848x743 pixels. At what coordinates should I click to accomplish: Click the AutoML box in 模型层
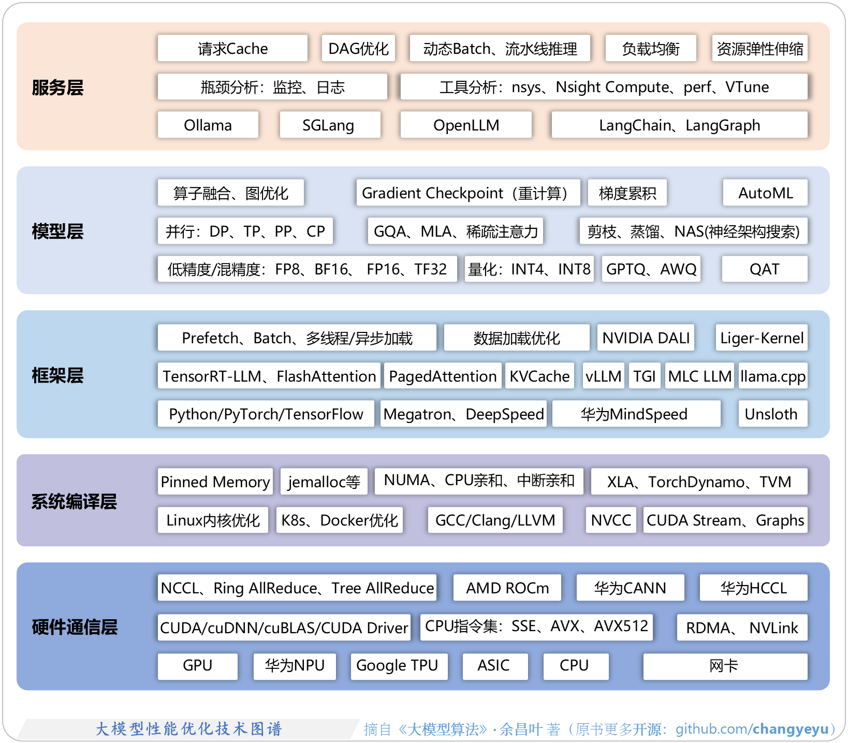click(x=765, y=193)
